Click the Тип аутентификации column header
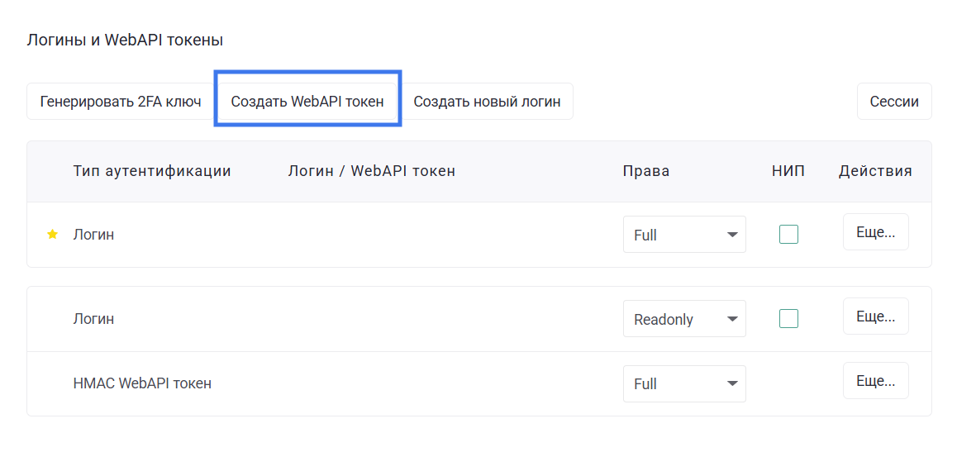Viewport: 957px width, 452px height. point(152,171)
